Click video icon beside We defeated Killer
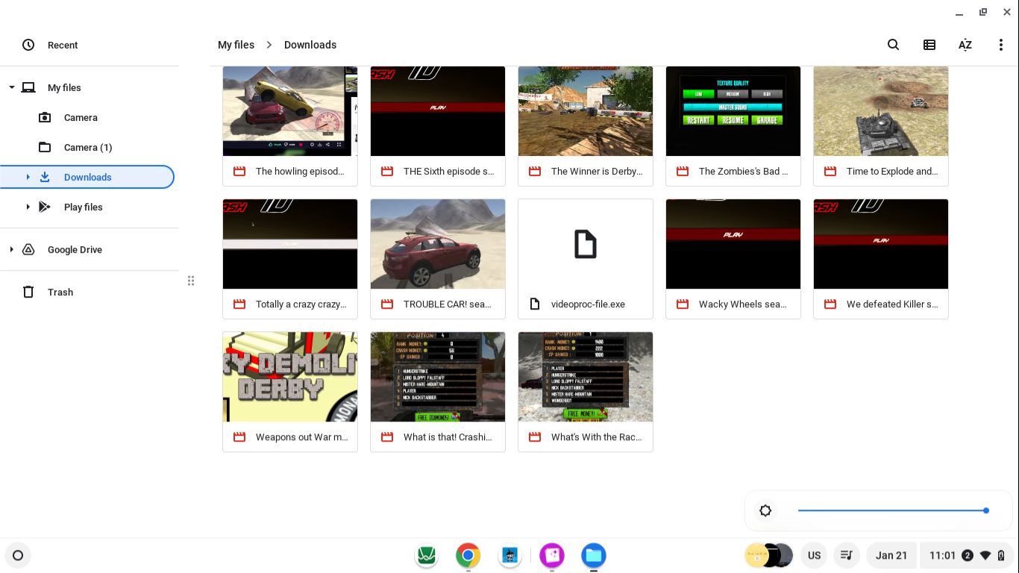The height and width of the screenshot is (573, 1019). [x=830, y=304]
